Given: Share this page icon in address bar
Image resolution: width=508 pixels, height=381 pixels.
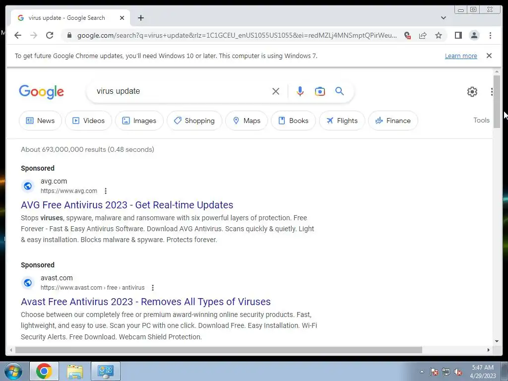Looking at the screenshot, I should 423,35.
